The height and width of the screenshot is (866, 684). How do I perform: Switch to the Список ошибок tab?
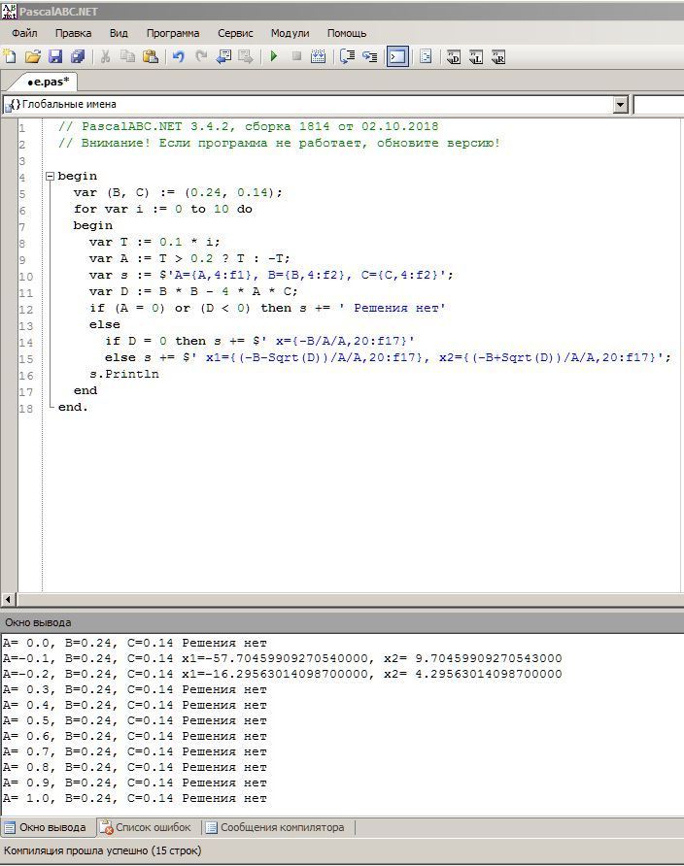pyautogui.click(x=146, y=827)
